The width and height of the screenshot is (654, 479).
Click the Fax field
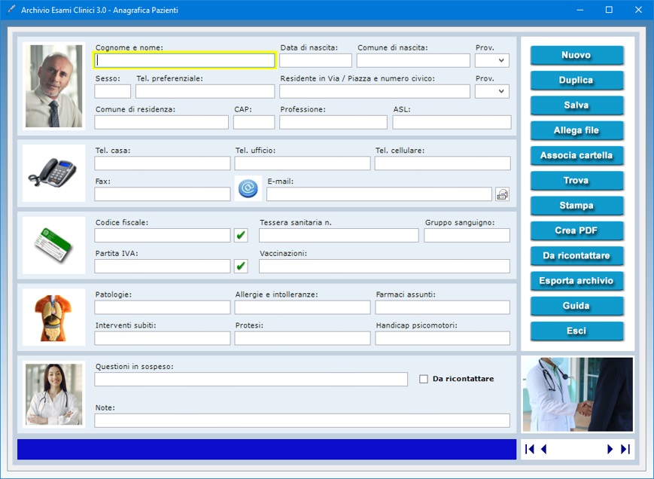tap(163, 194)
